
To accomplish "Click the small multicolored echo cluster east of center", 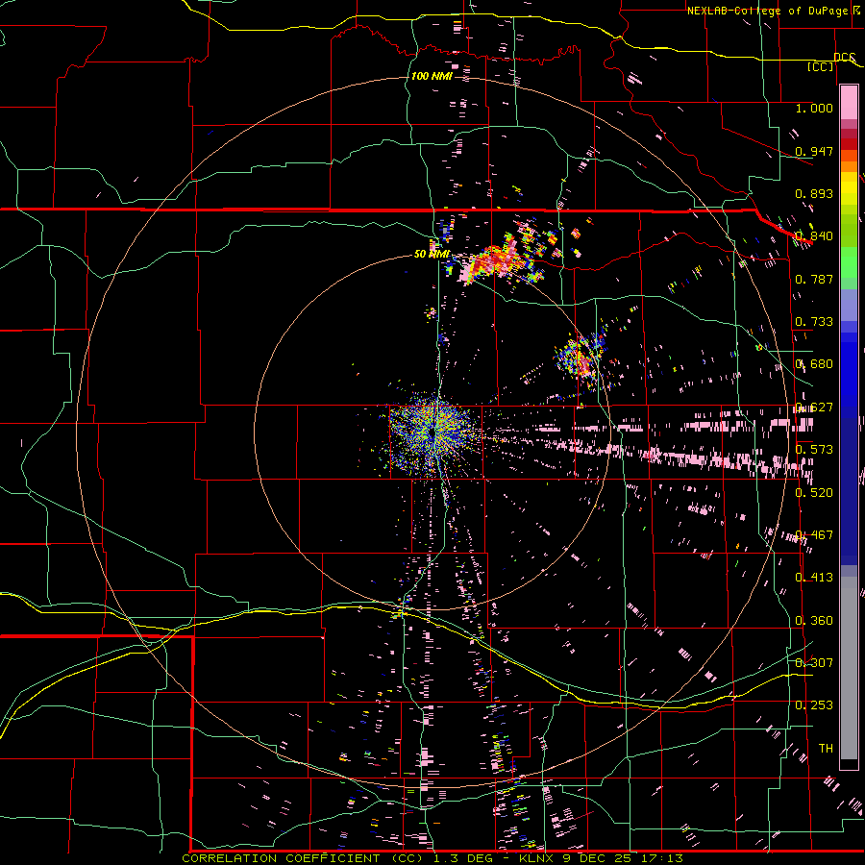I will click(x=581, y=358).
